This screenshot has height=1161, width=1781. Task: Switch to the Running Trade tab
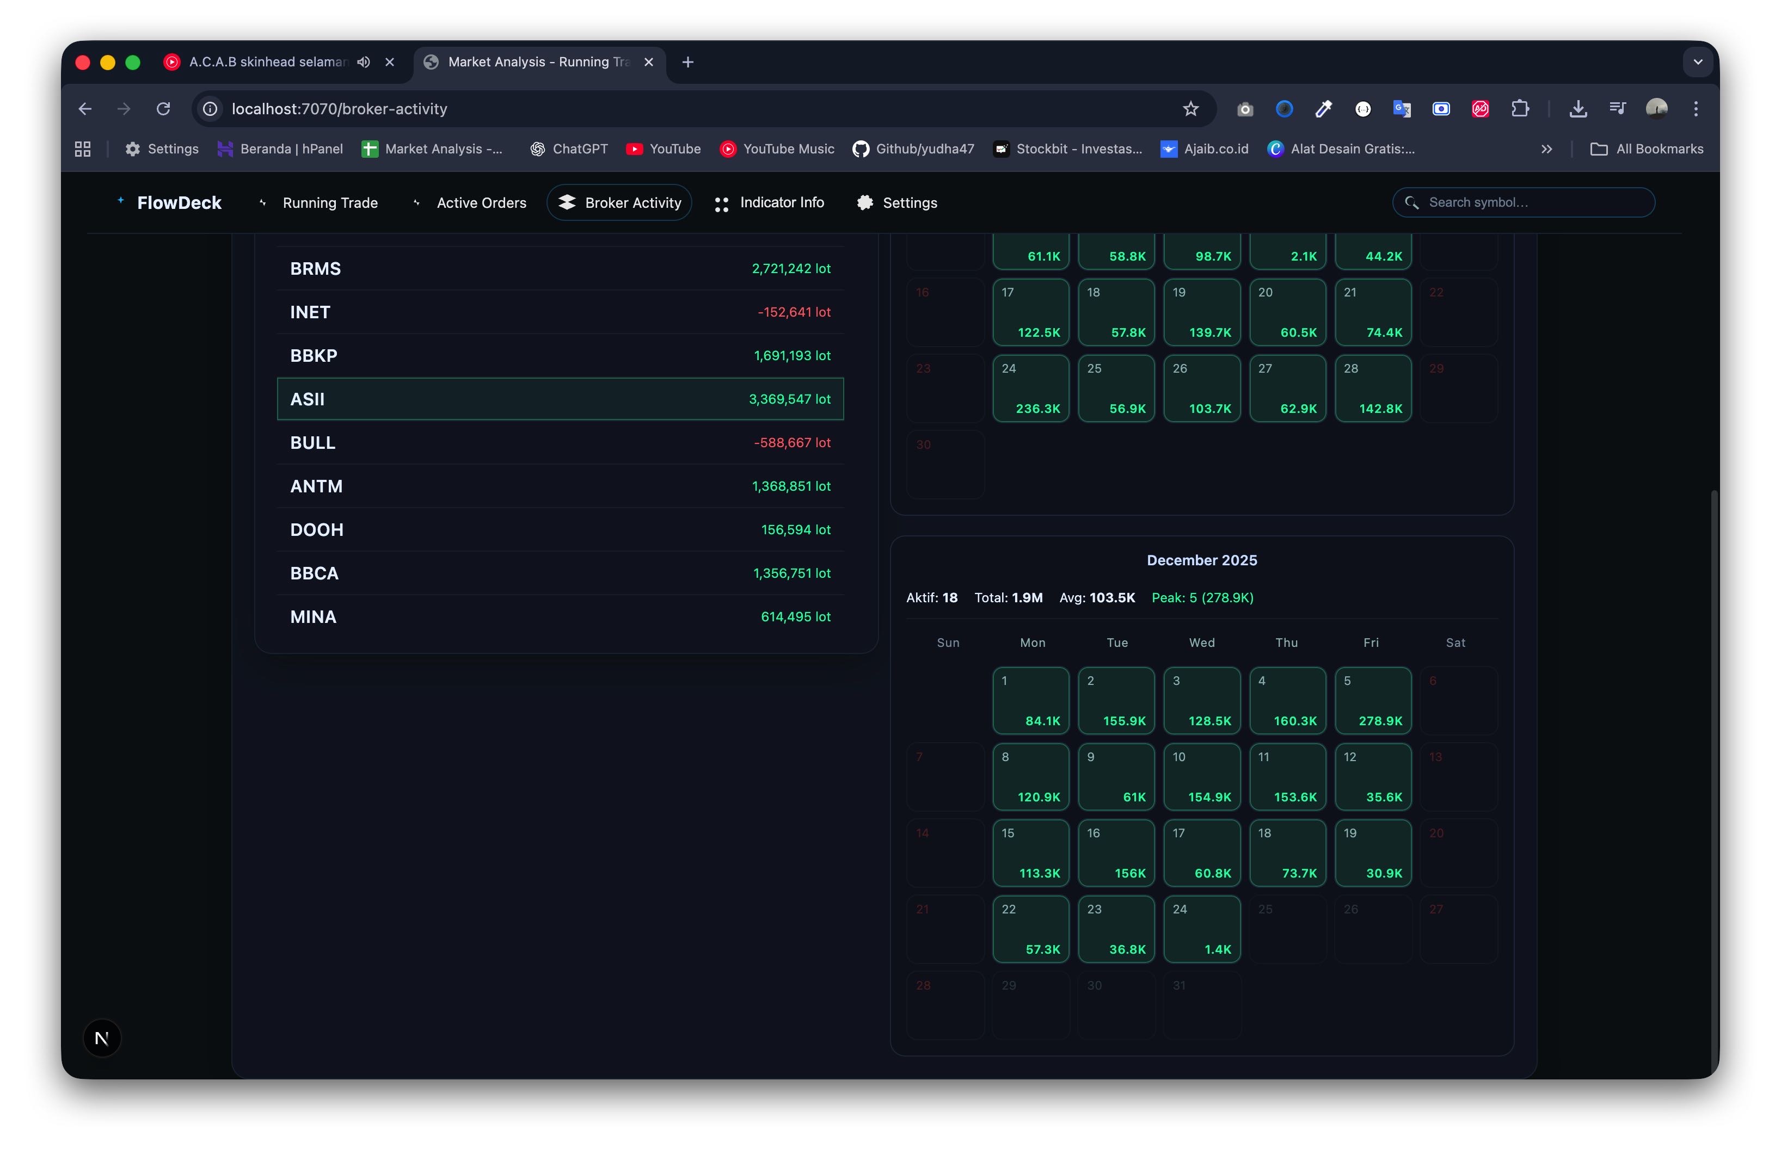(x=329, y=203)
